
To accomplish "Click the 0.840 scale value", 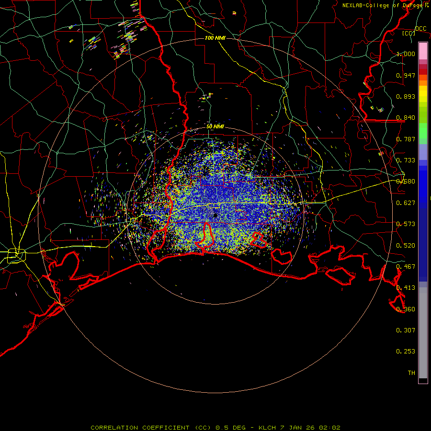I will tap(406, 118).
